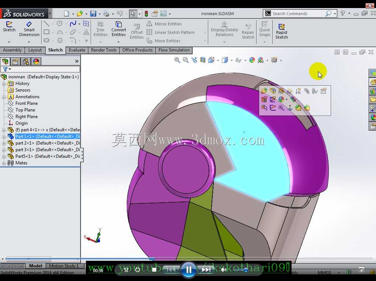Expand the History tree node
The height and width of the screenshot is (281, 376).
[4, 84]
